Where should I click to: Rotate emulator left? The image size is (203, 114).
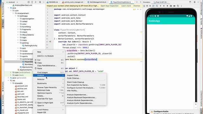[153, 6]
